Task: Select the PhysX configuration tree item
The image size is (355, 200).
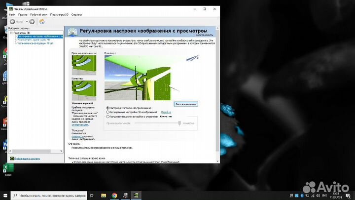Action: click(35, 43)
